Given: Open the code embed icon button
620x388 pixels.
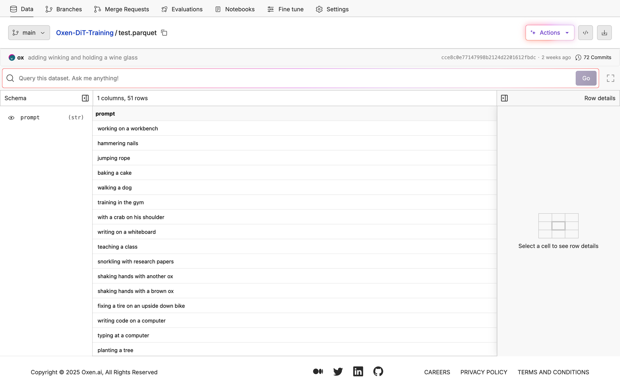Looking at the screenshot, I should coord(585,33).
